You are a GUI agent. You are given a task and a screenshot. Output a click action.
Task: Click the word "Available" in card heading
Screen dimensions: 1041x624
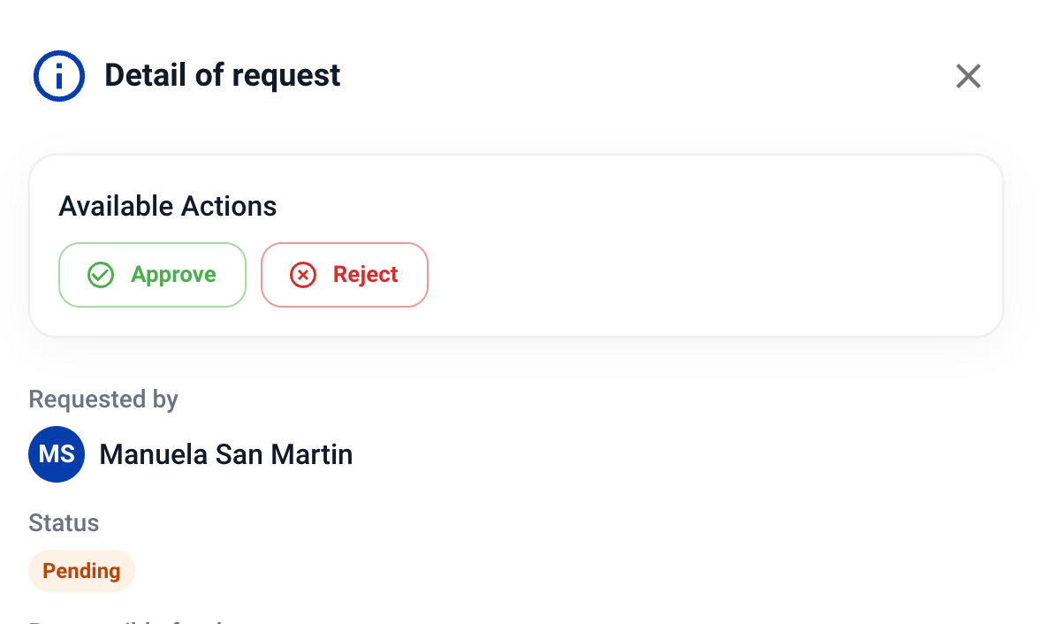pos(116,207)
